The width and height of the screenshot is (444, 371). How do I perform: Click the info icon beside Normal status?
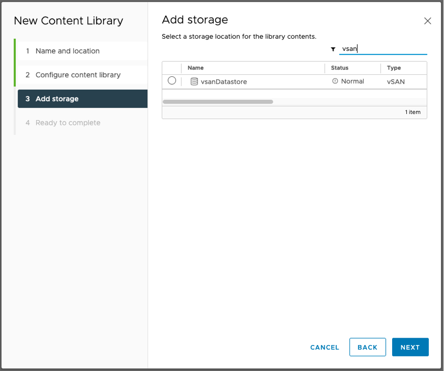(x=336, y=81)
